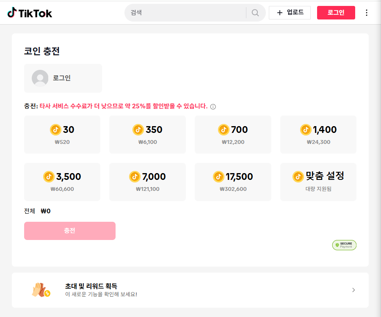Image resolution: width=381 pixels, height=317 pixels.
Task: Select the 17,500 coins package
Action: 233,182
